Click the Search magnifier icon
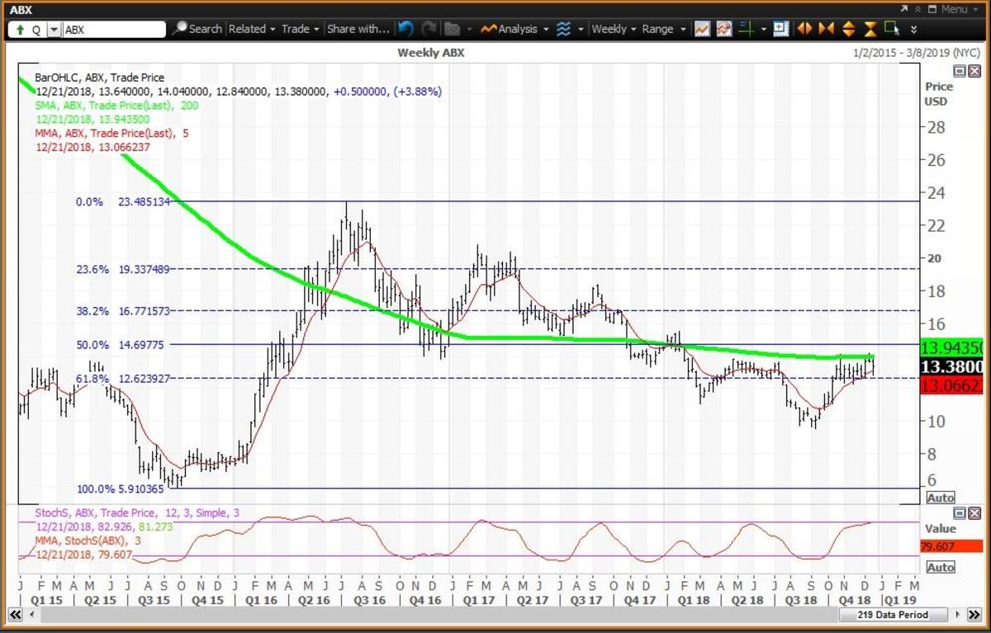This screenshot has width=991, height=633. click(x=180, y=29)
